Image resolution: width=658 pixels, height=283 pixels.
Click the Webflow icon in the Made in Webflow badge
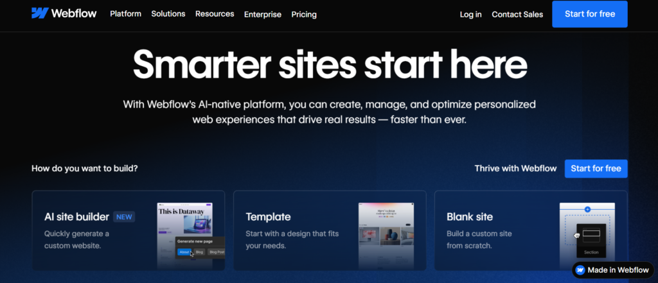pos(580,270)
